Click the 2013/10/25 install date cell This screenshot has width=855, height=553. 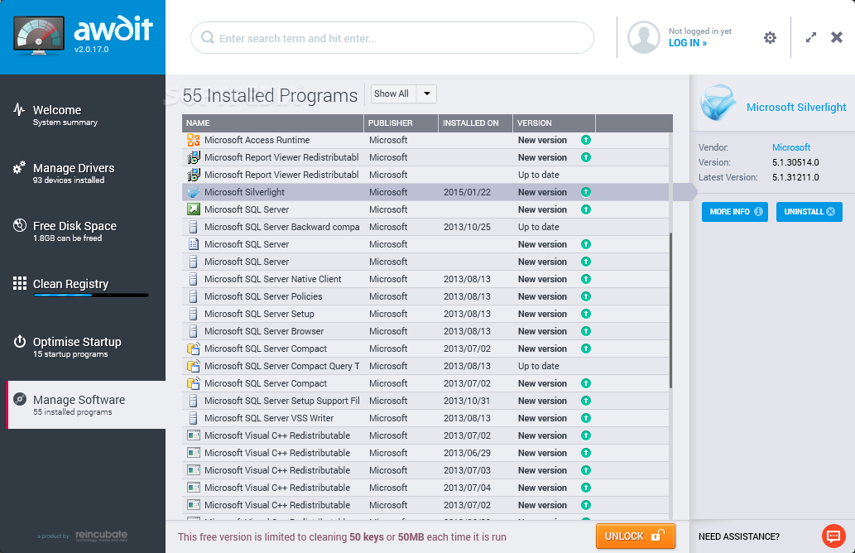[x=467, y=227]
